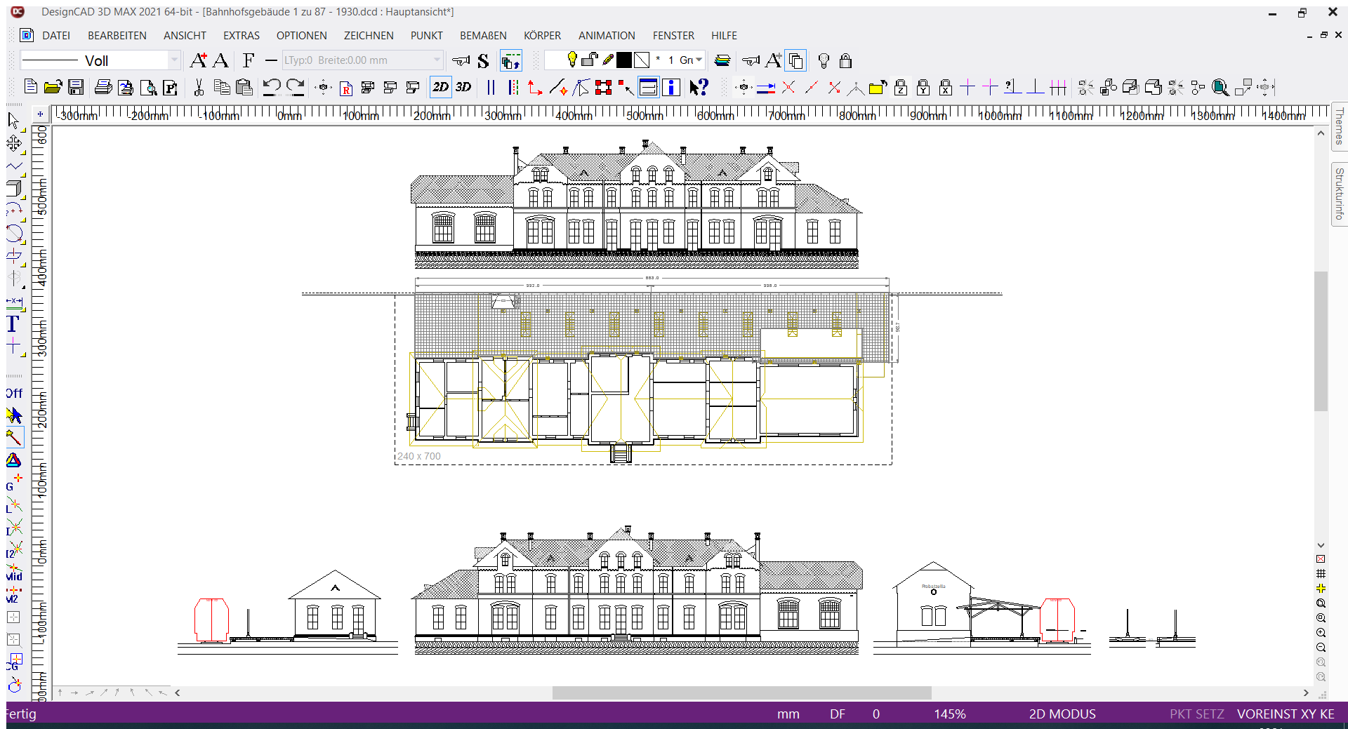The width and height of the screenshot is (1348, 729).
Task: Toggle the X axis lock
Action: (x=946, y=87)
